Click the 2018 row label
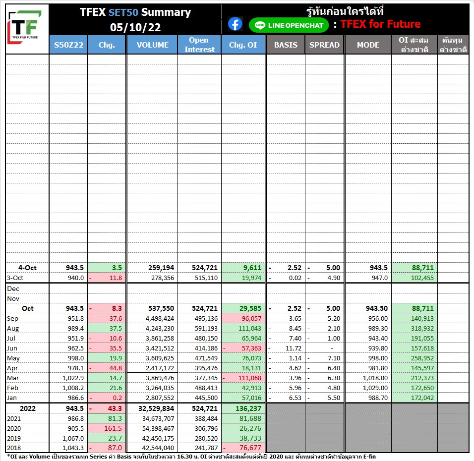 14,448
